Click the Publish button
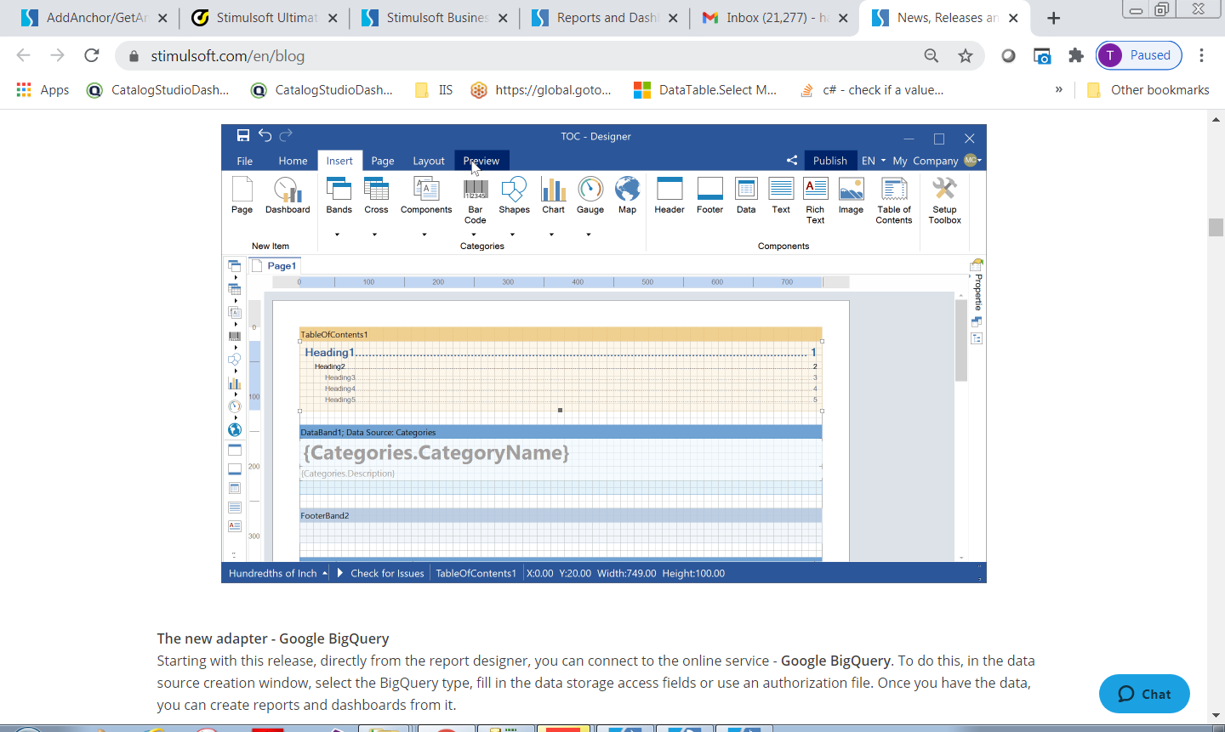The height and width of the screenshot is (732, 1225). 829,161
